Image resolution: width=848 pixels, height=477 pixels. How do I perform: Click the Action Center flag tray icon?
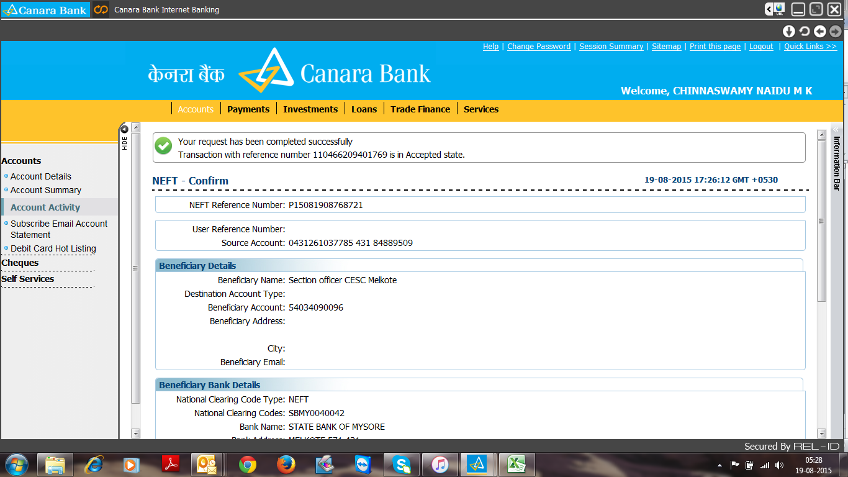tap(734, 465)
